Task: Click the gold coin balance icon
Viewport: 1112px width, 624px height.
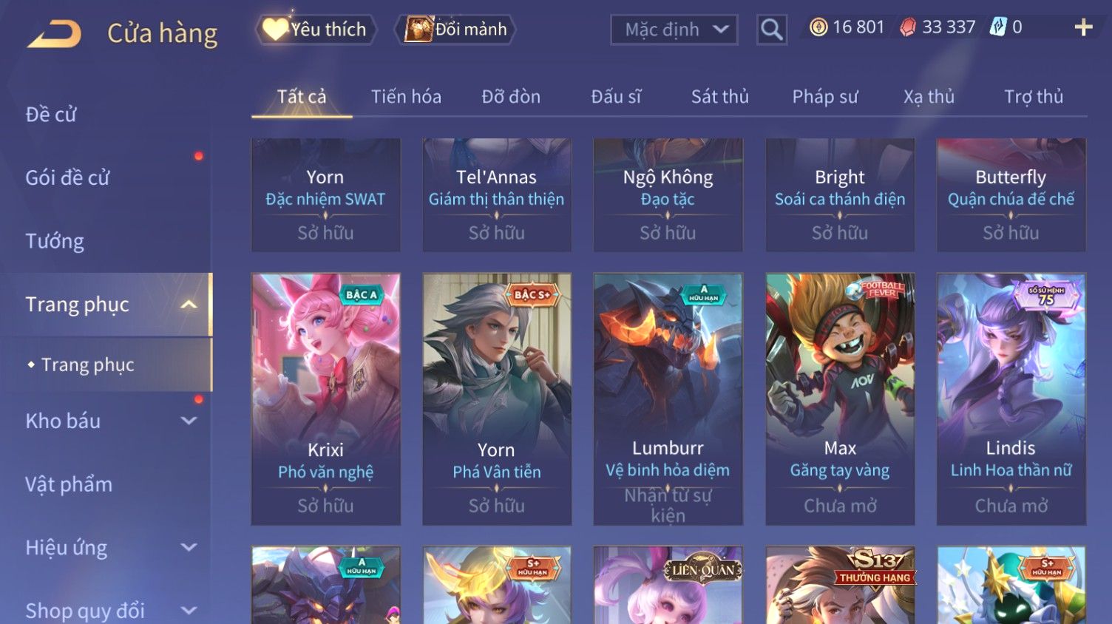Action: (x=818, y=27)
